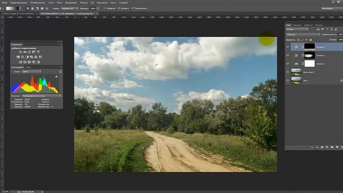Select the Кривые 1 layer mask thumbnail
The image size is (343, 193).
[309, 55]
